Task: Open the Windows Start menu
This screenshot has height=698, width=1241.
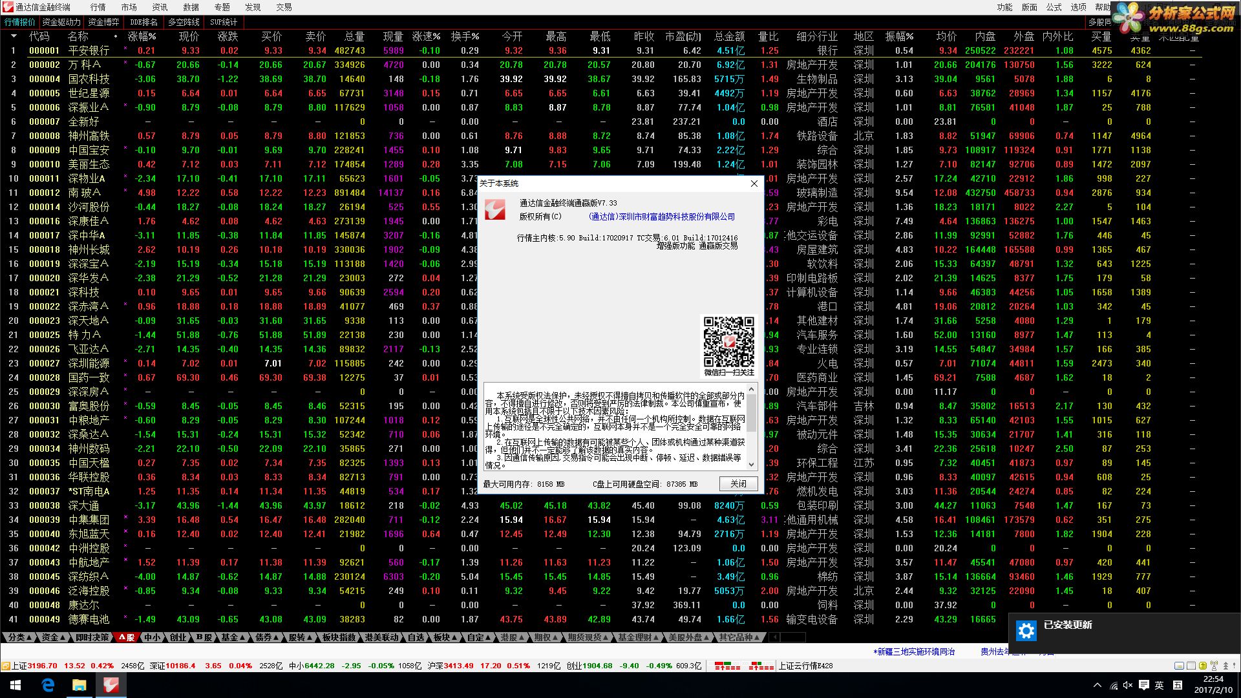Action: tap(16, 685)
